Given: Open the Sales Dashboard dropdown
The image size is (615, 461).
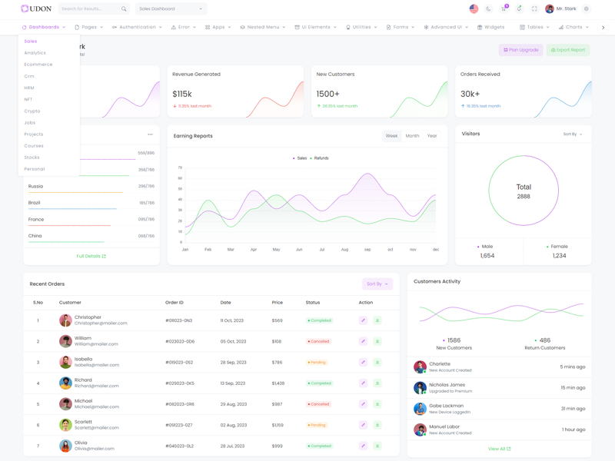Looking at the screenshot, I should [171, 9].
